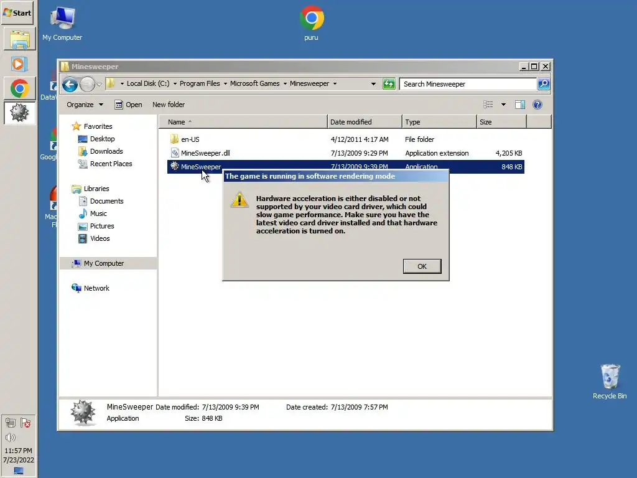This screenshot has height=478, width=637.
Task: Expand Program Files breadcrumb arrow
Action: coord(225,84)
